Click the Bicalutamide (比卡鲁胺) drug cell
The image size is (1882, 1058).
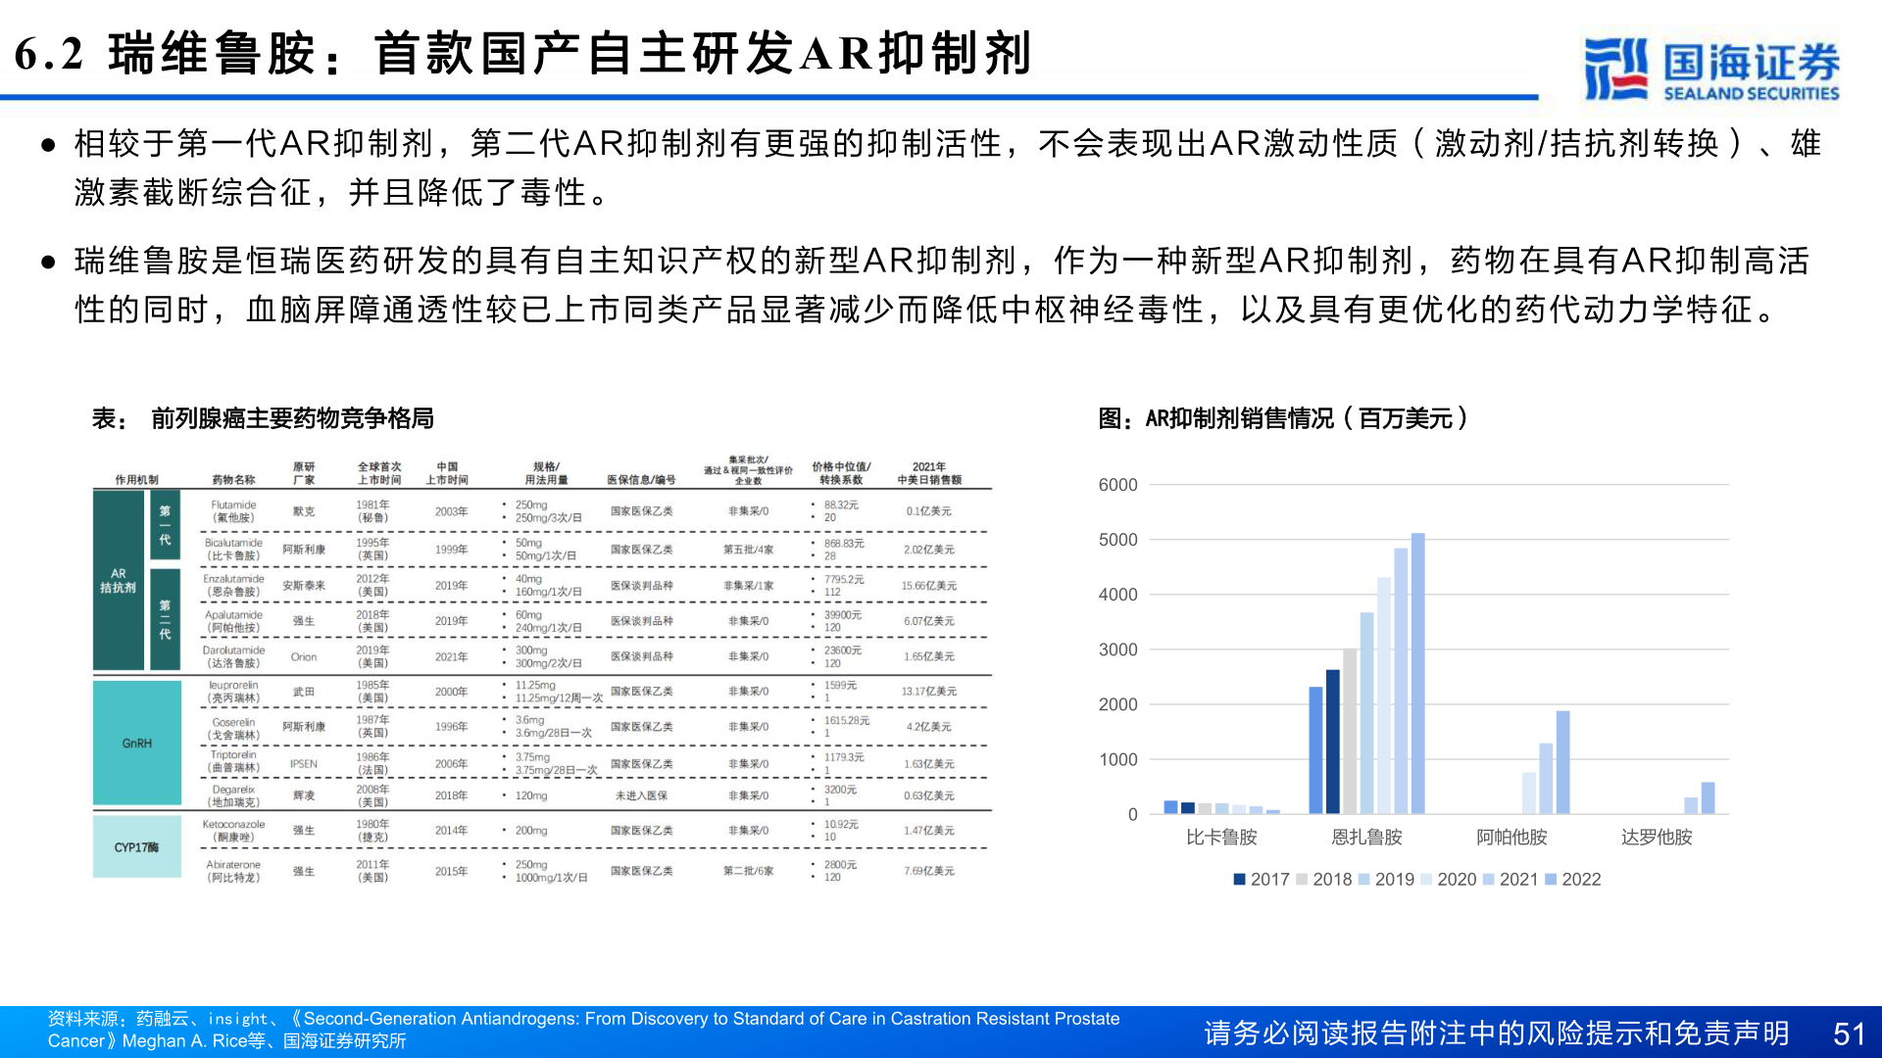[233, 550]
